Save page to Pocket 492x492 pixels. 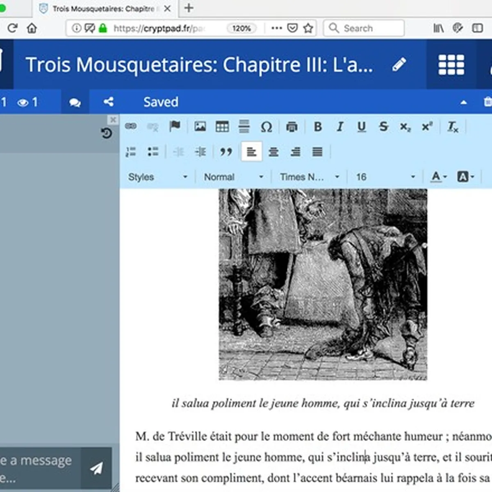(x=292, y=28)
